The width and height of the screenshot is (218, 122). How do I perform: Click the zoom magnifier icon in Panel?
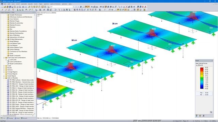(211, 112)
